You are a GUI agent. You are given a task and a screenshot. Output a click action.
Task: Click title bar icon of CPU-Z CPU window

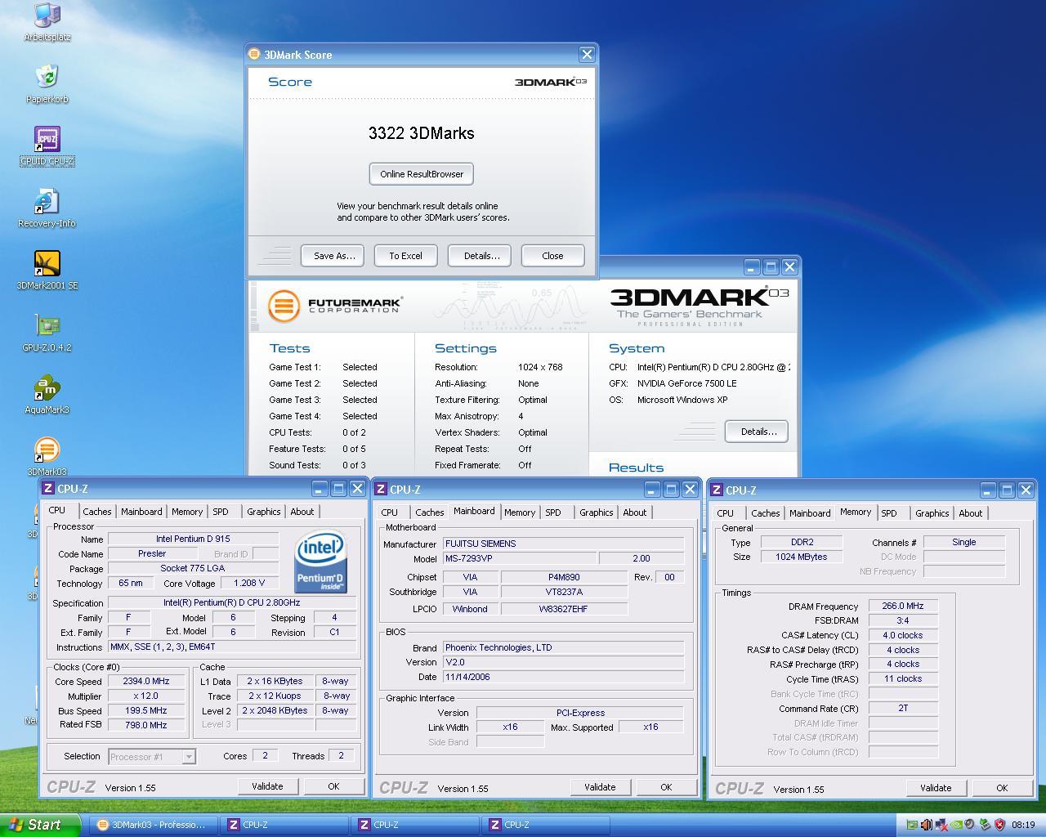[47, 489]
